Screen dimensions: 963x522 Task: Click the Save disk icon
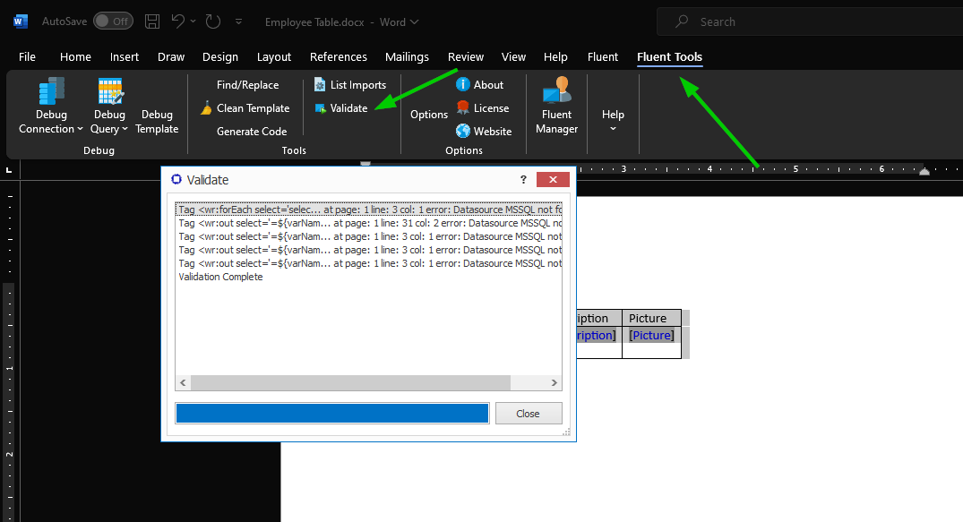coord(152,21)
